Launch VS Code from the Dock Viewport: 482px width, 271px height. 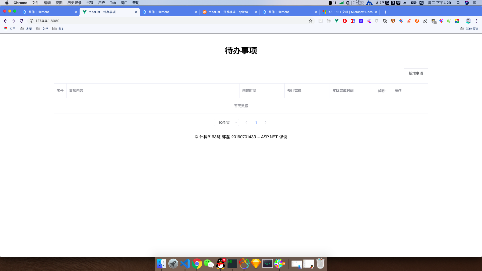[x=185, y=263]
